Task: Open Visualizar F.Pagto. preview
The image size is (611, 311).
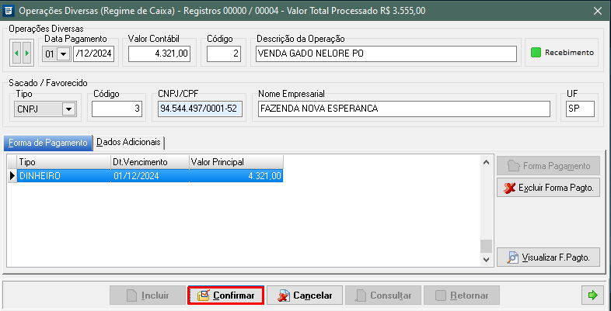Action: pyautogui.click(x=548, y=257)
